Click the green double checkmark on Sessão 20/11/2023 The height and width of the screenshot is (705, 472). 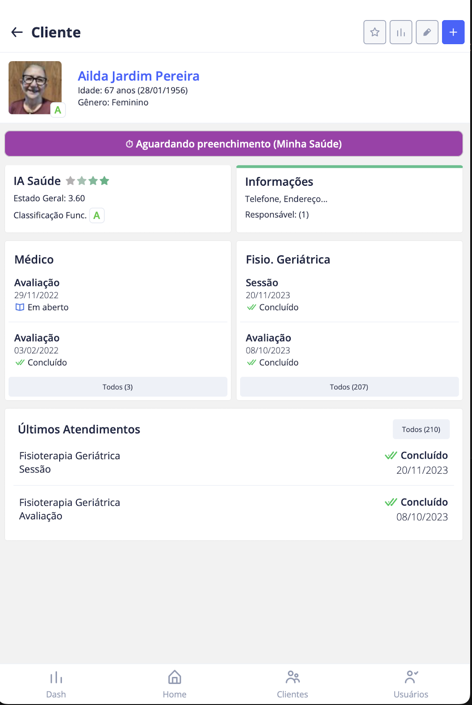251,307
